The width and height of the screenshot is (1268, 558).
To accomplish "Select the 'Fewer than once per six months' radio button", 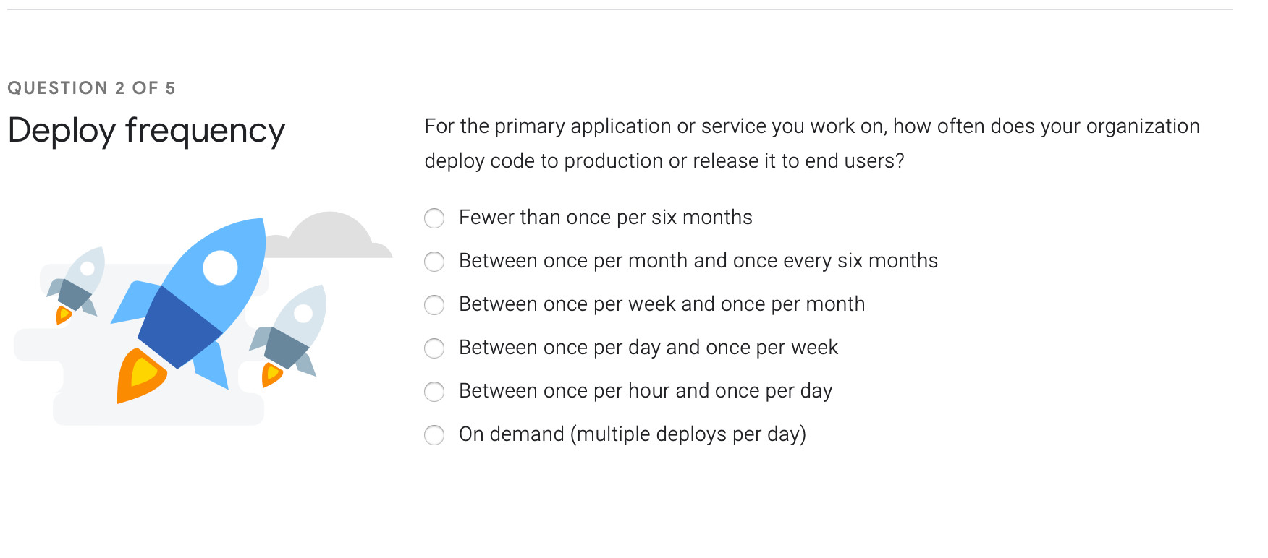I will point(434,218).
